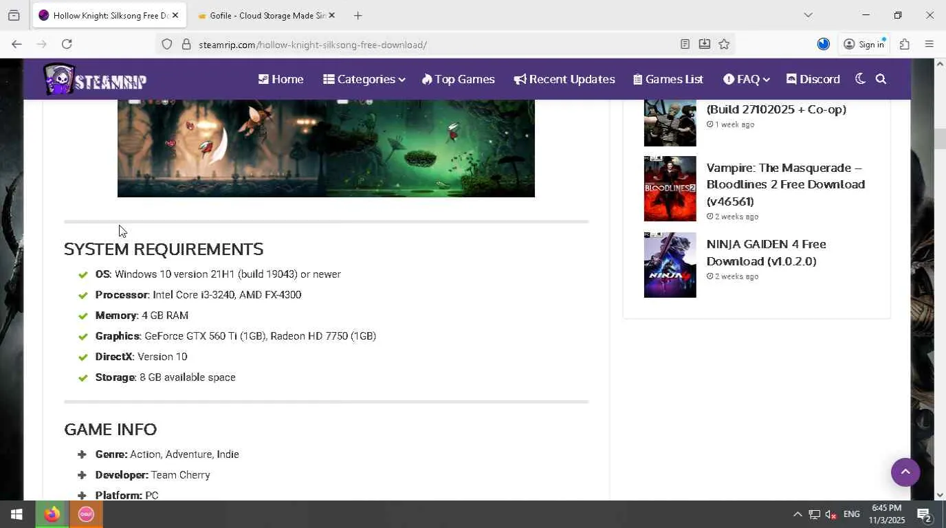This screenshot has width=946, height=528.
Task: Expand the Categories dropdown
Action: coord(364,79)
